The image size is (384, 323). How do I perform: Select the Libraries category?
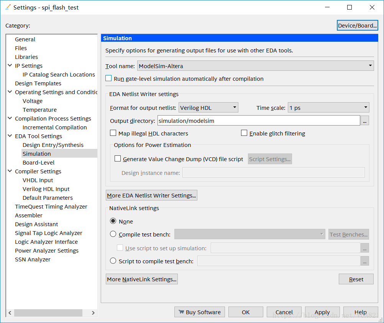26,57
